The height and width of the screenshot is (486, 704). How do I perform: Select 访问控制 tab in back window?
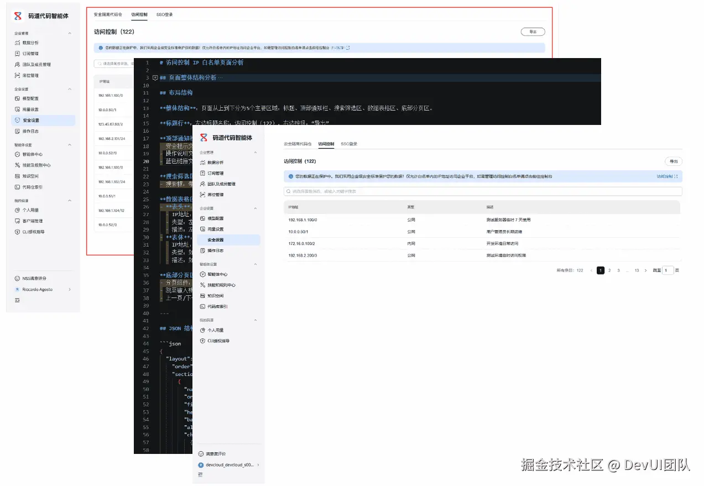(x=139, y=14)
